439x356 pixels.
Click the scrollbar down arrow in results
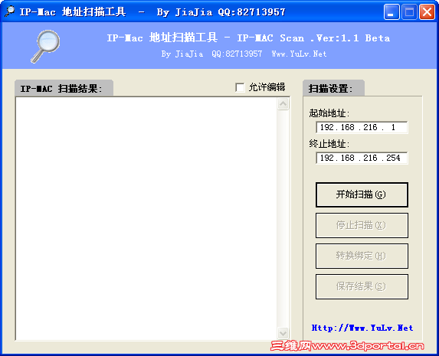coord(283,333)
